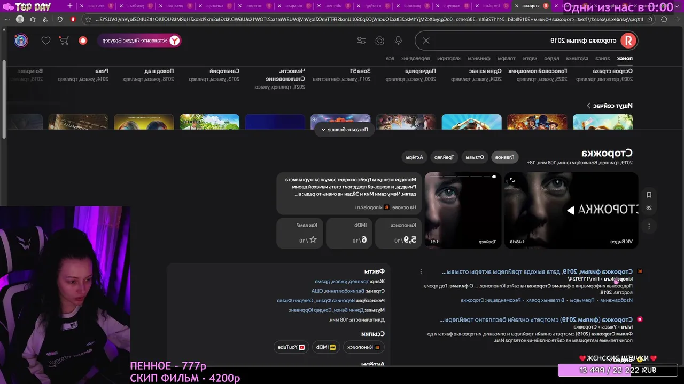
Task: Open the все tab for all services
Action: click(x=390, y=58)
